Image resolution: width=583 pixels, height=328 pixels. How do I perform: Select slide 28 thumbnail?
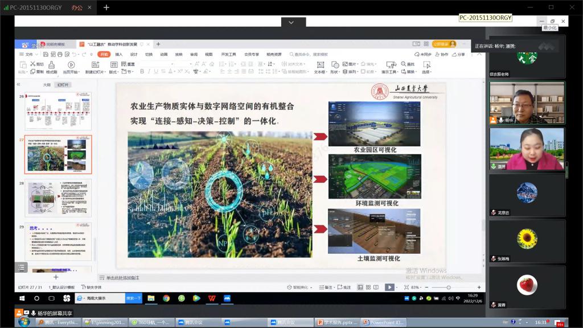pyautogui.click(x=58, y=198)
